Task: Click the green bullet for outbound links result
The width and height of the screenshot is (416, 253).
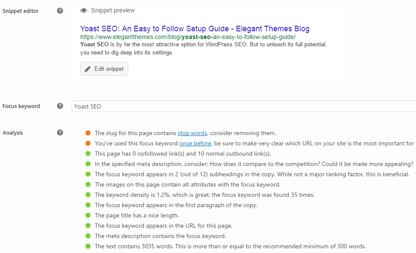Action: pyautogui.click(x=88, y=154)
